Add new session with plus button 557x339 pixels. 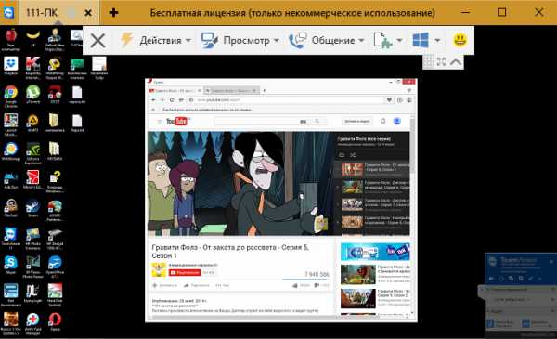113,13
